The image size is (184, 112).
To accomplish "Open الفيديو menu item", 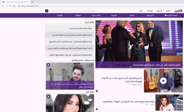I will [60, 15].
